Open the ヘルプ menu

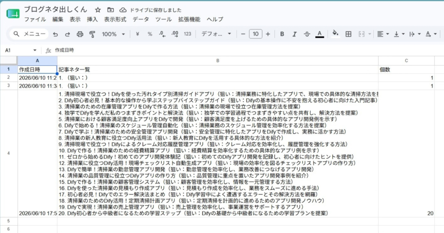point(215,19)
